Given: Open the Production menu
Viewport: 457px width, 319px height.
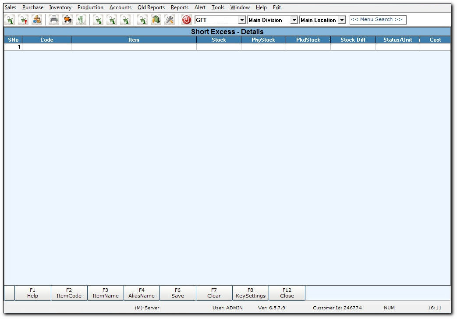Looking at the screenshot, I should 90,7.
